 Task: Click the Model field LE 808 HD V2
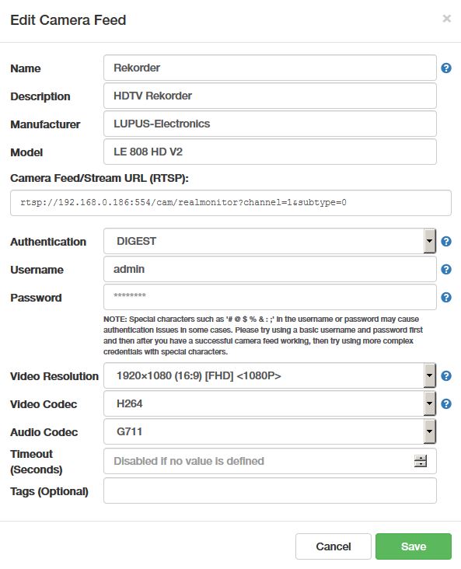pyautogui.click(x=270, y=152)
